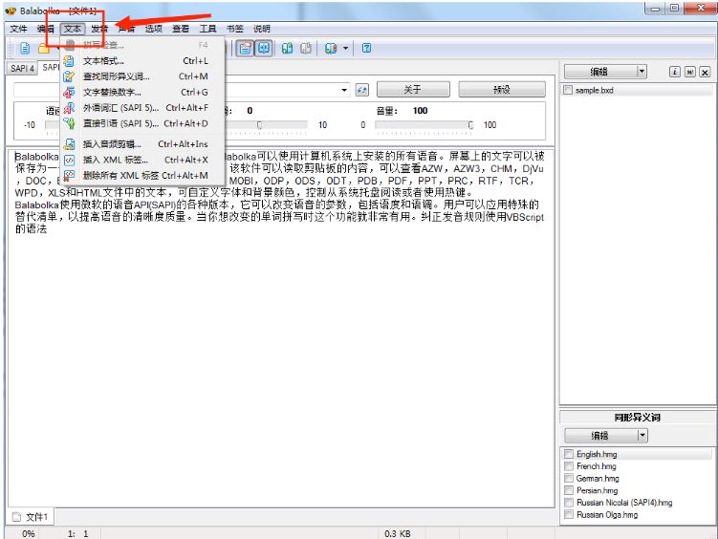Viewport: 718px width, 539px height.
Task: Expand the toolbar book icon dropdown arrow
Action: (x=345, y=48)
